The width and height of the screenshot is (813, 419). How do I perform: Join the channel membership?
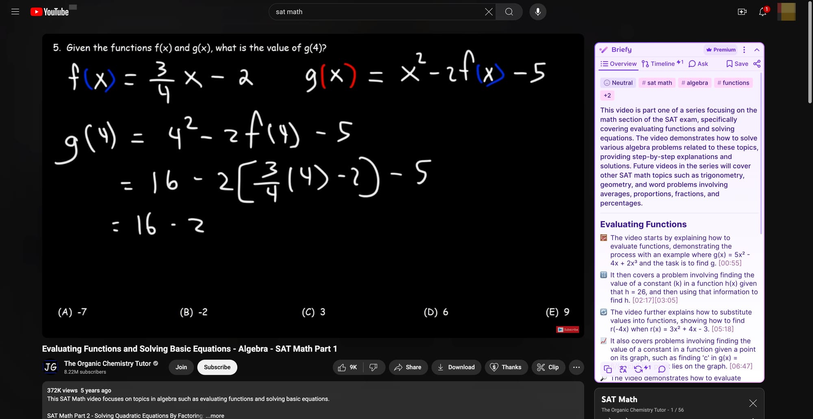click(181, 367)
